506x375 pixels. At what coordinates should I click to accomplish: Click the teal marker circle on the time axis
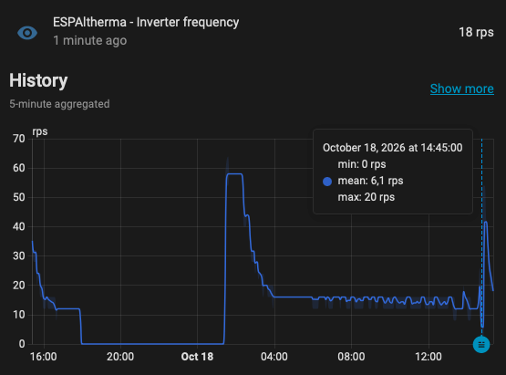[481, 344]
